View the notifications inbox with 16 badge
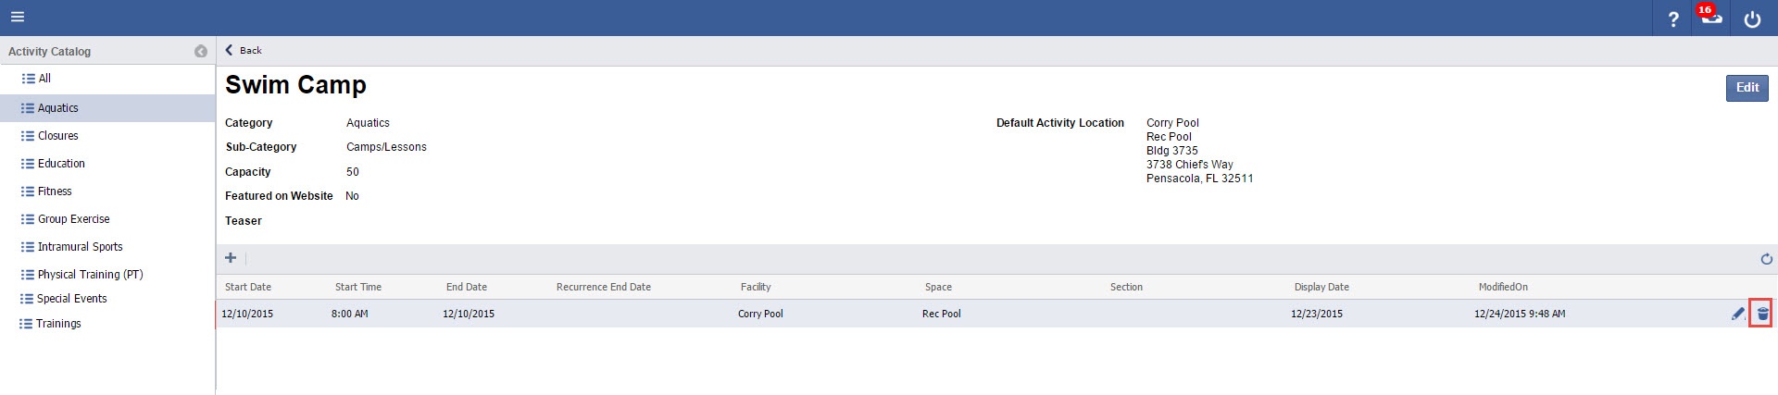Viewport: 1778px width, 395px height. click(1711, 18)
